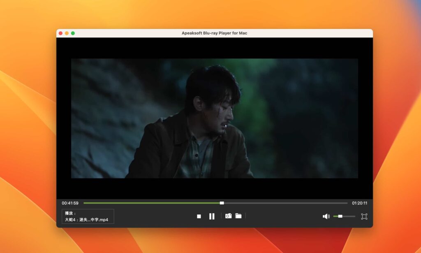Toggle sound off with the volume icon
The width and height of the screenshot is (421, 253).
point(326,216)
